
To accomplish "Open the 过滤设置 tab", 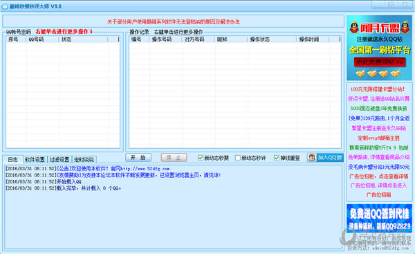I will (x=59, y=159).
